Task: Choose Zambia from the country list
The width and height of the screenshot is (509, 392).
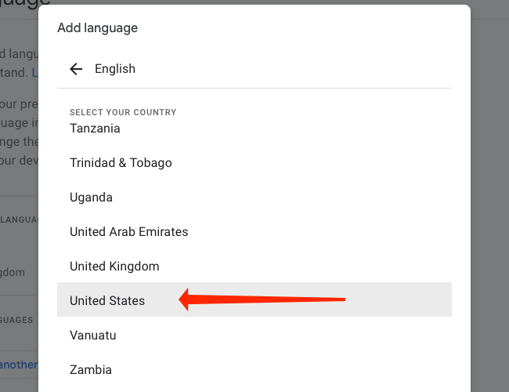Action: click(x=91, y=370)
